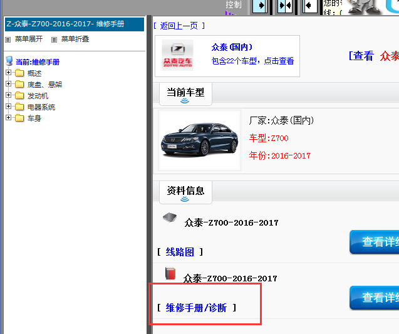This screenshot has height=334, width=399.
Task: Expand the 电器系统 tree folder
Action: pos(8,106)
